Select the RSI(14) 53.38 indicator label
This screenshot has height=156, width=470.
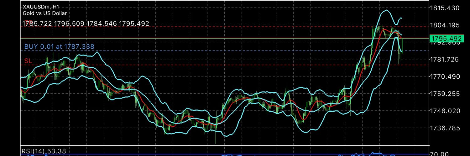pyautogui.click(x=44, y=151)
